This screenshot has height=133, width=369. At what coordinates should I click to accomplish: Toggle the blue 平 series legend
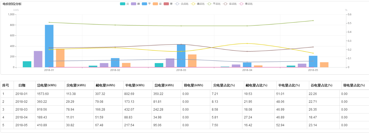[x=145, y=4]
